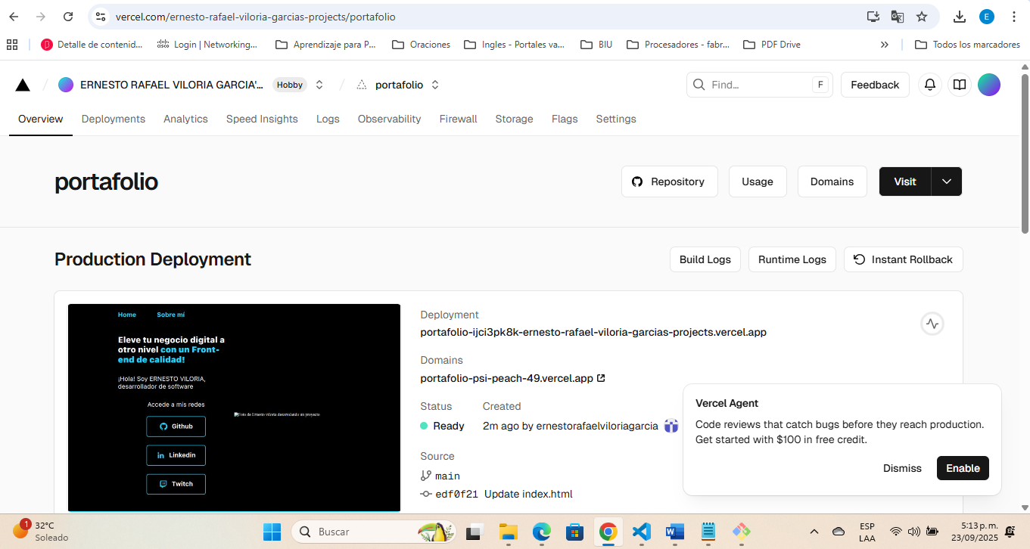Open portafolio-psi-peach-49.vercel.app domain link
Viewport: 1030px width, 549px height.
[512, 378]
